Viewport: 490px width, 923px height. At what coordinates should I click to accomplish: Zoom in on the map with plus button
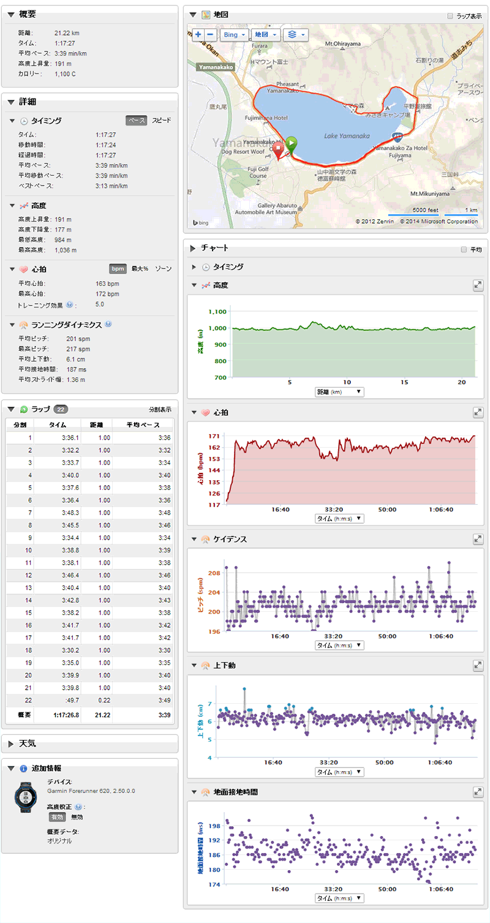point(198,35)
